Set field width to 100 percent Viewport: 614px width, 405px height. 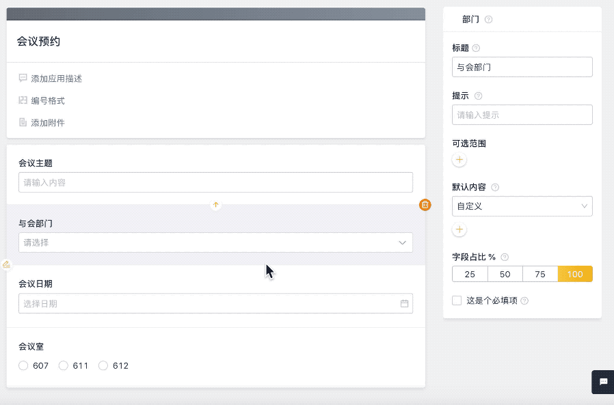click(x=575, y=275)
